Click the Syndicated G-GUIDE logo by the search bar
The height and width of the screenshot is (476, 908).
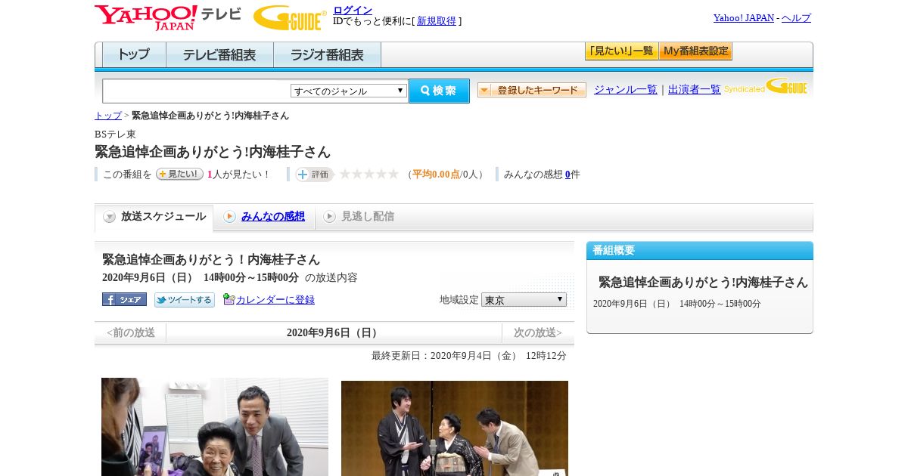tap(766, 86)
